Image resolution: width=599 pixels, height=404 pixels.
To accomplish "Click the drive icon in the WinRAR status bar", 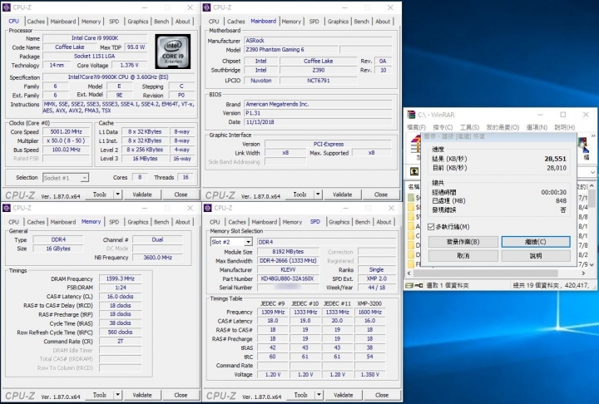I will coord(409,285).
